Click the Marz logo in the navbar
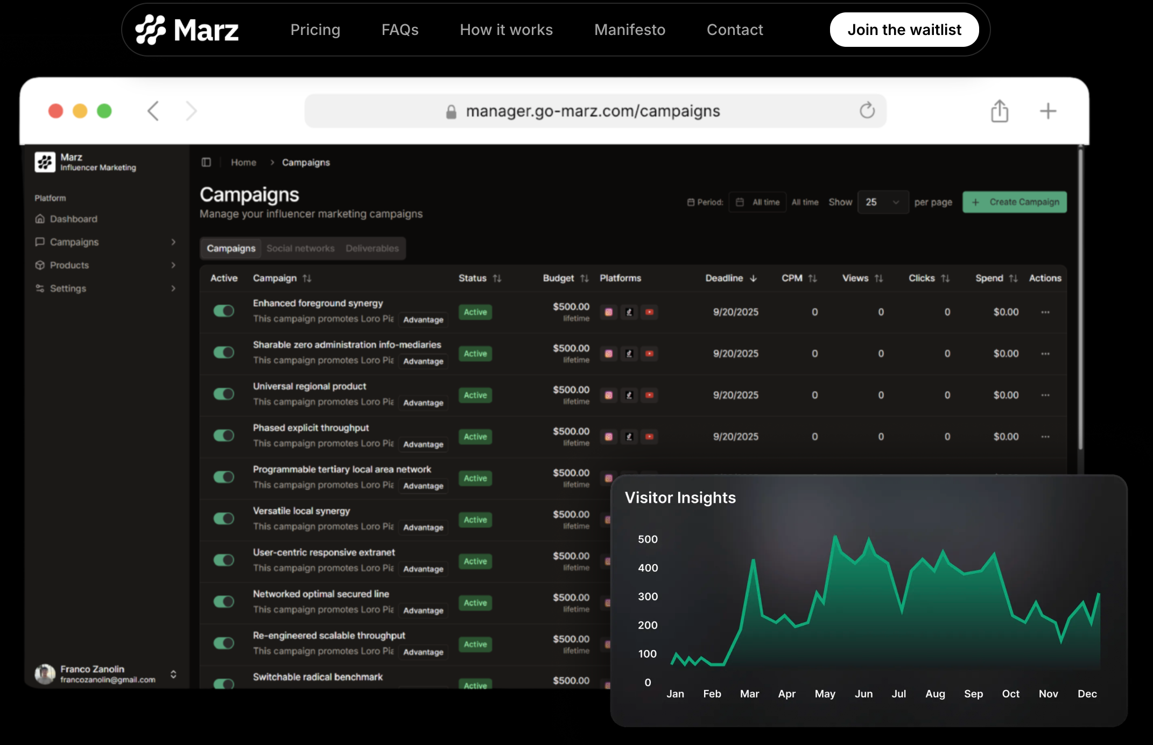 (x=186, y=30)
